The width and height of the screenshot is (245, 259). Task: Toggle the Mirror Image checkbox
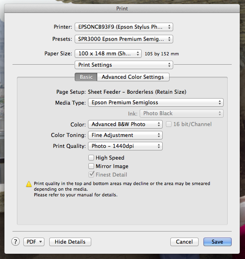tap(92, 166)
